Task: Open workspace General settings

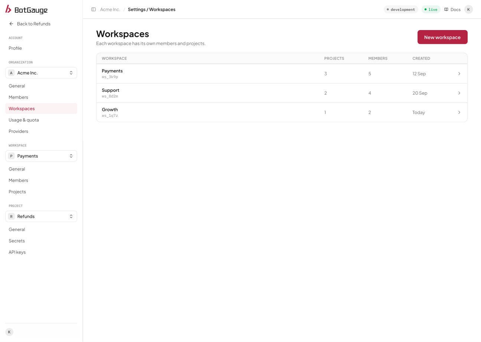Action: click(17, 169)
